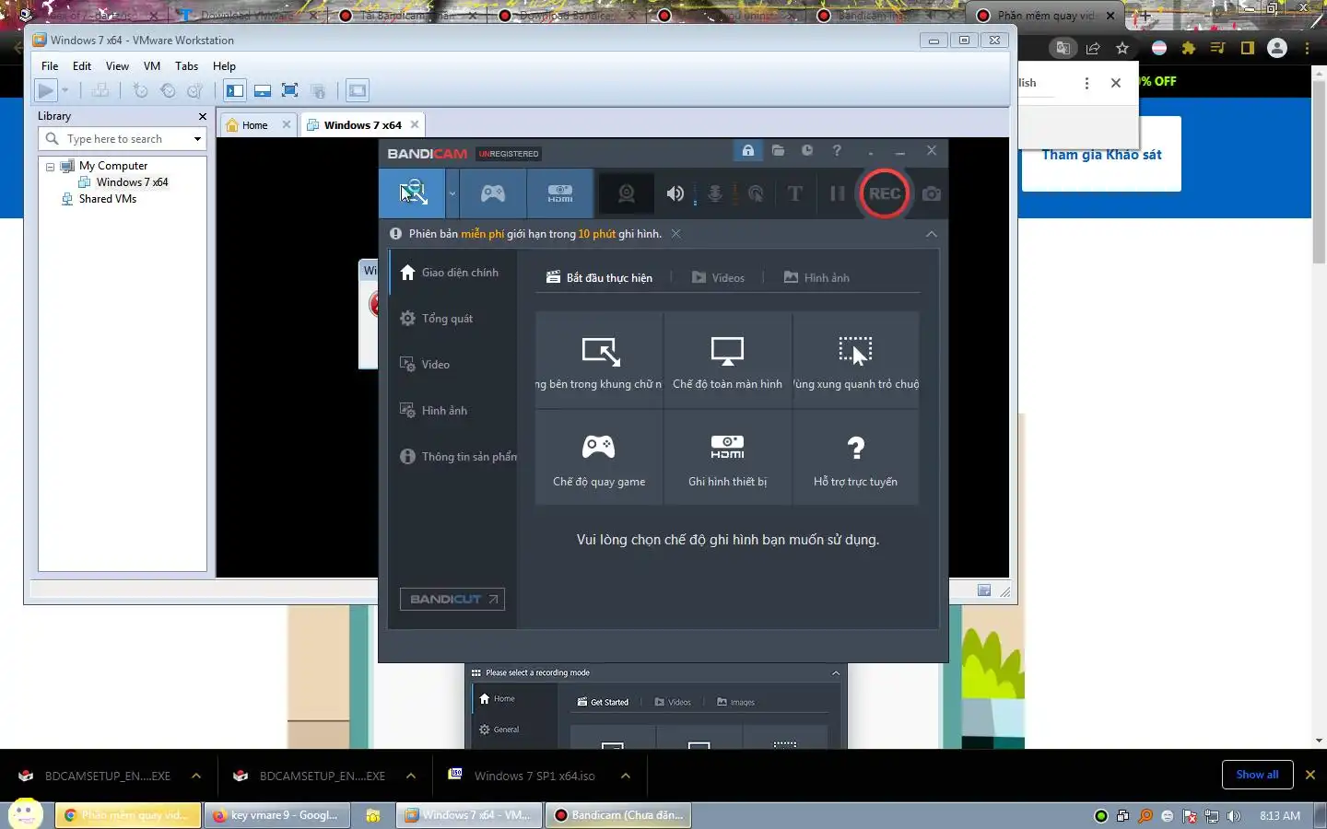Click VMware take snapshot icon
Screen dimensions: 1327x829
(x=140, y=90)
